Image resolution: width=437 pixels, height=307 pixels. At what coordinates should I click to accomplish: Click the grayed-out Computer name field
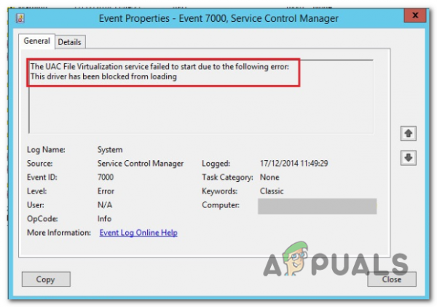coord(317,207)
